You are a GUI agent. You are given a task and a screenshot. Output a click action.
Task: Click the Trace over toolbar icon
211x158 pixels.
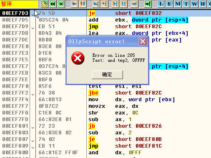point(124,4)
